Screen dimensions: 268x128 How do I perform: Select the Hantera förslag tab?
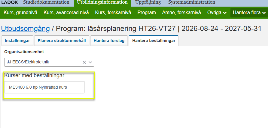(109, 41)
